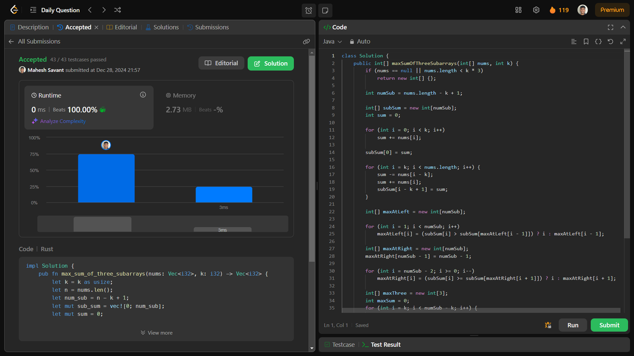The height and width of the screenshot is (356, 634).
Task: Go back to All Submissions arrow
Action: point(12,41)
